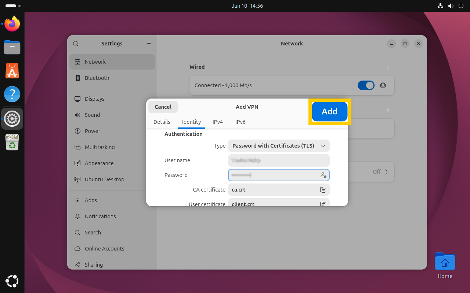Screen dimensions: 470x293
Task: Select Displays in Settings sidebar
Action: click(x=112, y=99)
